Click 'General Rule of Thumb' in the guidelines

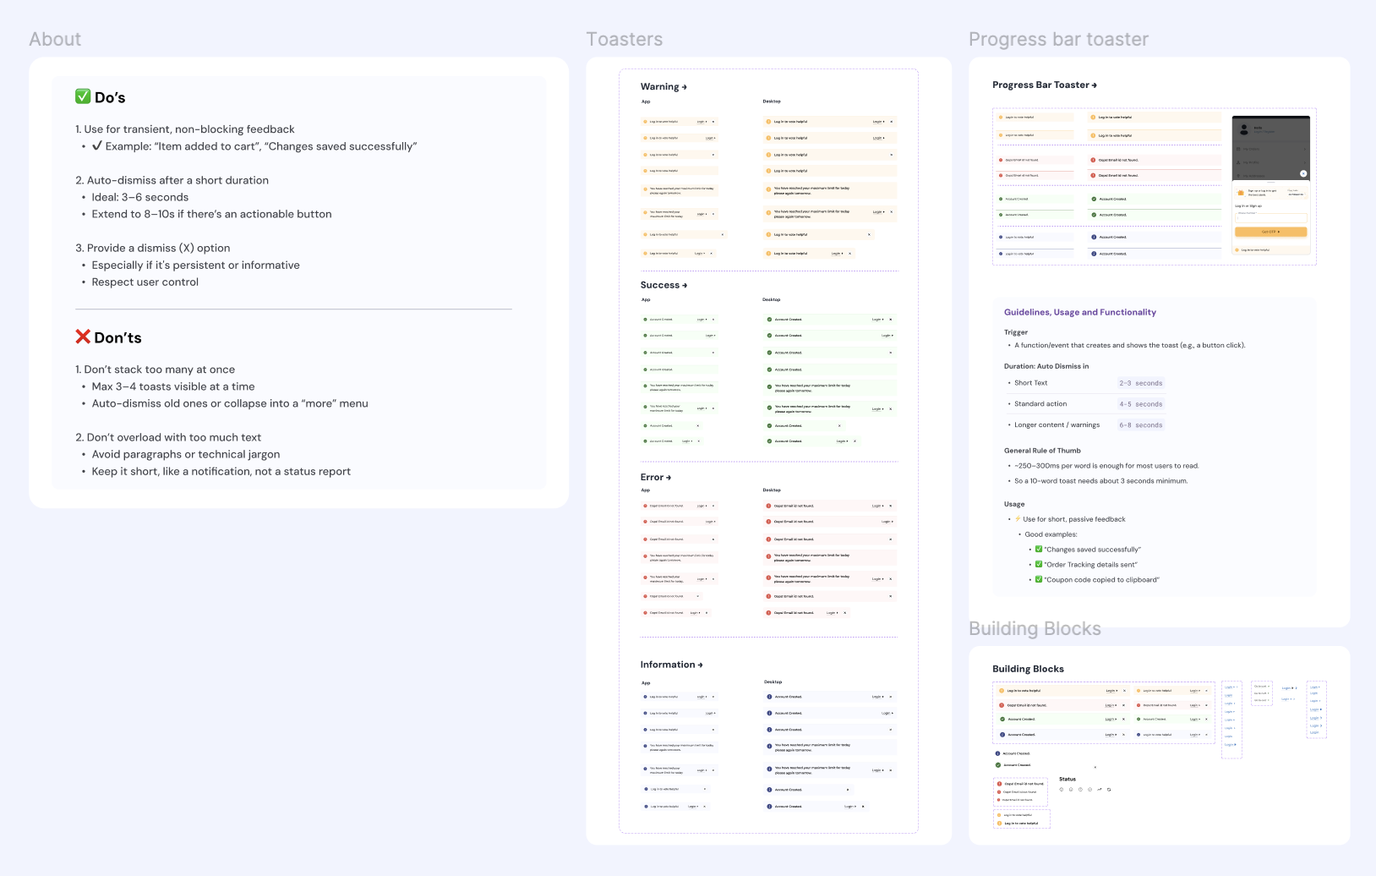point(1042,451)
